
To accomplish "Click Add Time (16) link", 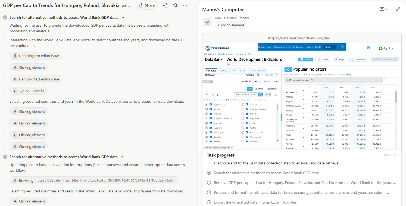I will tap(344, 74).
